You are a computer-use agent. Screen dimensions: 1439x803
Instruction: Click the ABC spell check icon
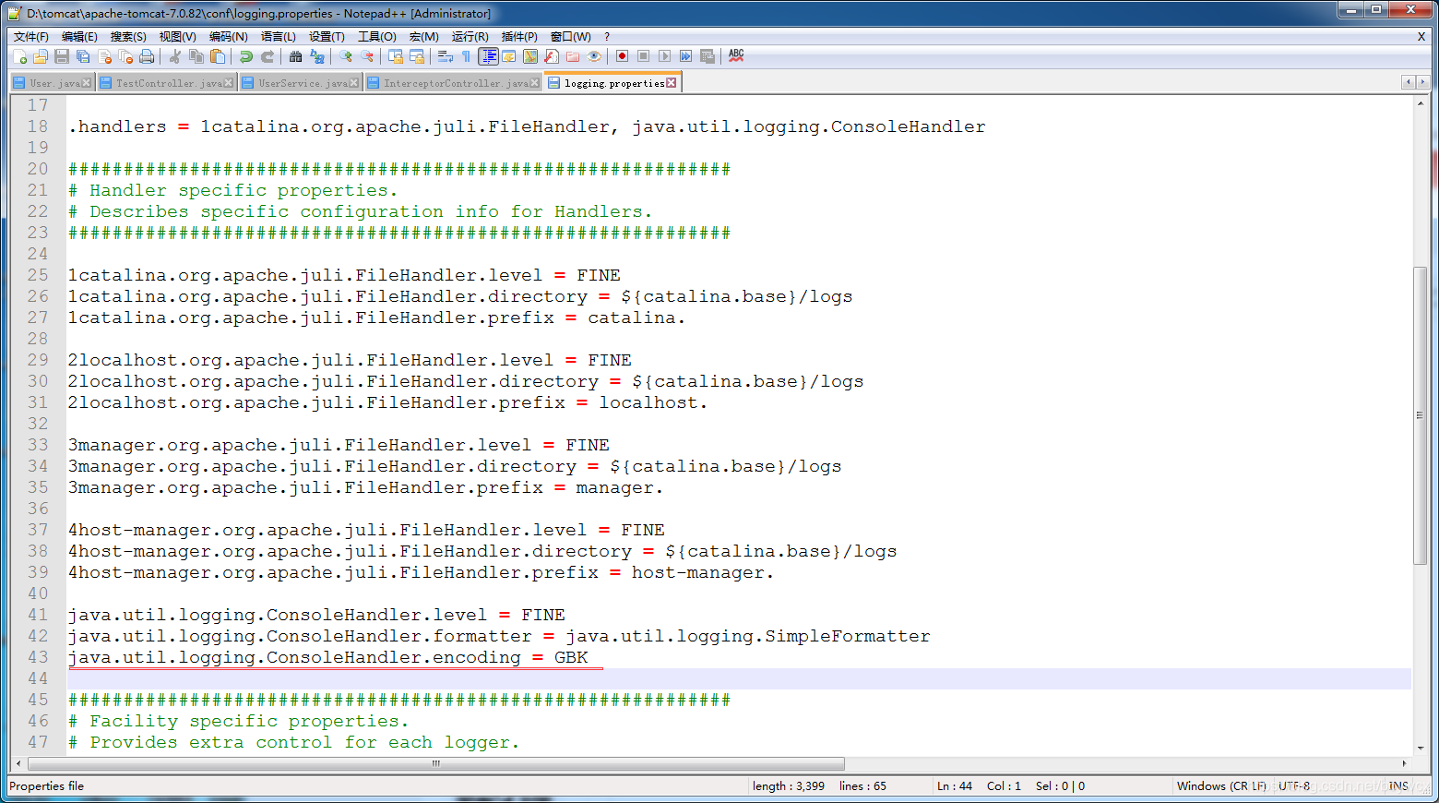(x=736, y=55)
